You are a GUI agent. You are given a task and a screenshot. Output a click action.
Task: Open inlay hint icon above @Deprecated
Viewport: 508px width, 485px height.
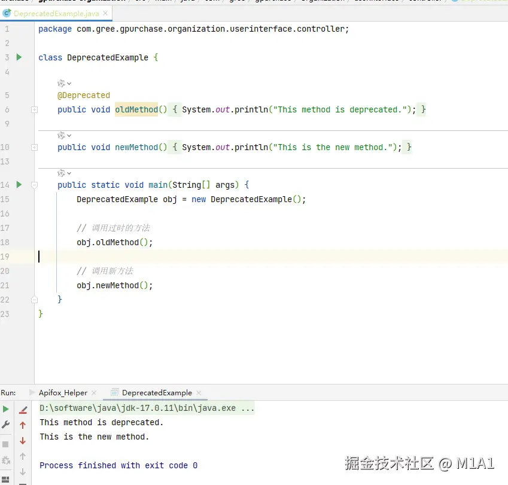pyautogui.click(x=61, y=84)
